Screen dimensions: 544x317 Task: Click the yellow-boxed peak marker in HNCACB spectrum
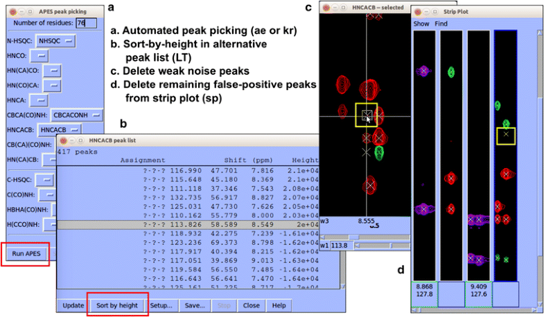(x=366, y=114)
